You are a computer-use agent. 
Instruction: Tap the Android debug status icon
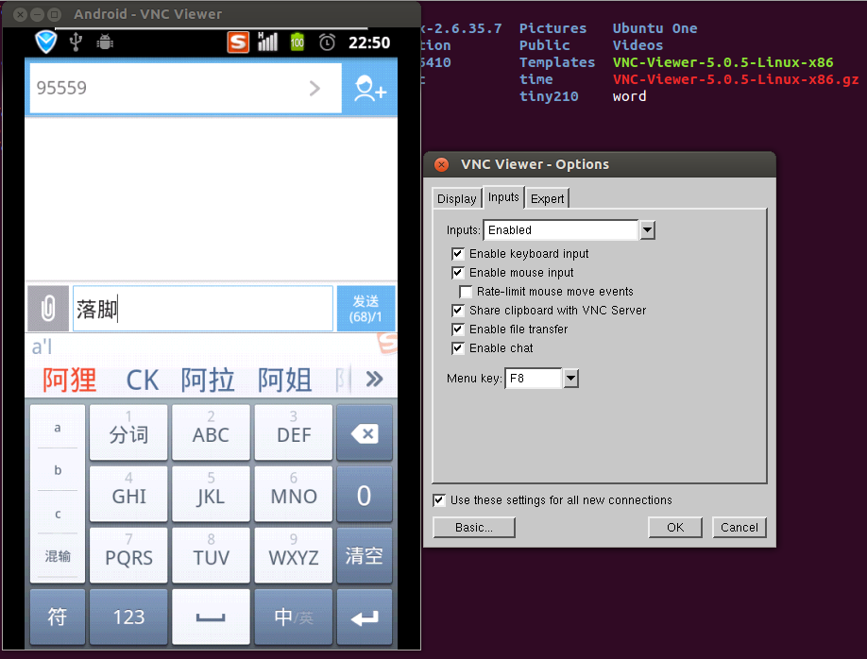tap(105, 42)
